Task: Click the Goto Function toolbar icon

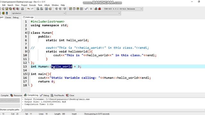Action: pos(46,9)
